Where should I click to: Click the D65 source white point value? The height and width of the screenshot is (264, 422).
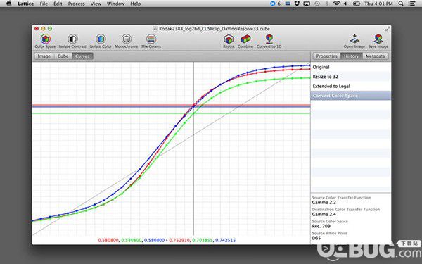pyautogui.click(x=316, y=238)
